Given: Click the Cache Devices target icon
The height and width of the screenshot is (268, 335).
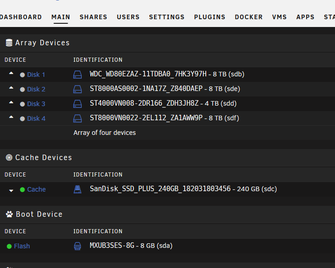Looking at the screenshot, I should coord(9,157).
